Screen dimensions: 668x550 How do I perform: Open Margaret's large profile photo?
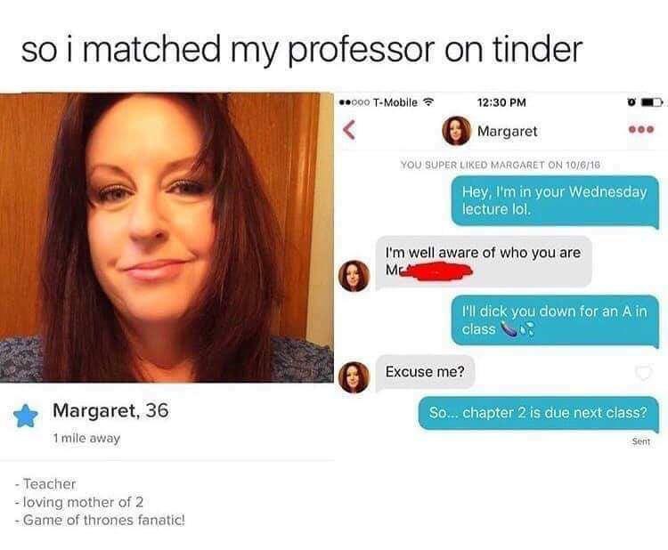167,237
